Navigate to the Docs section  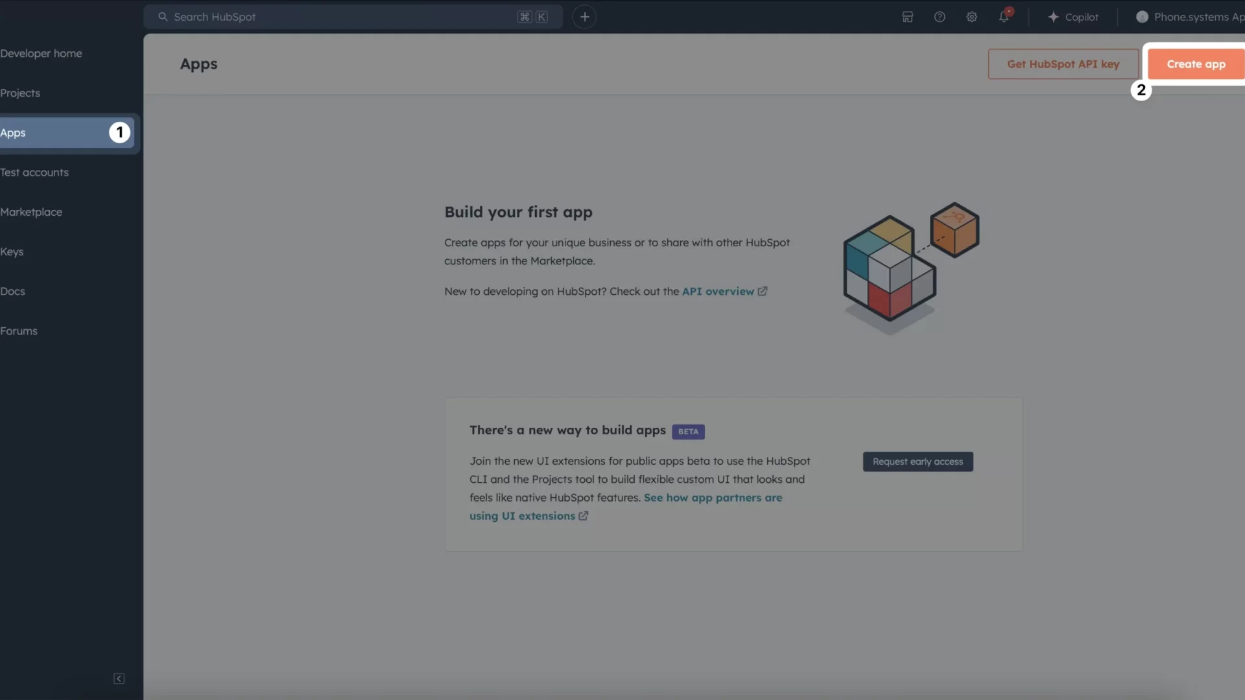pyautogui.click(x=13, y=291)
